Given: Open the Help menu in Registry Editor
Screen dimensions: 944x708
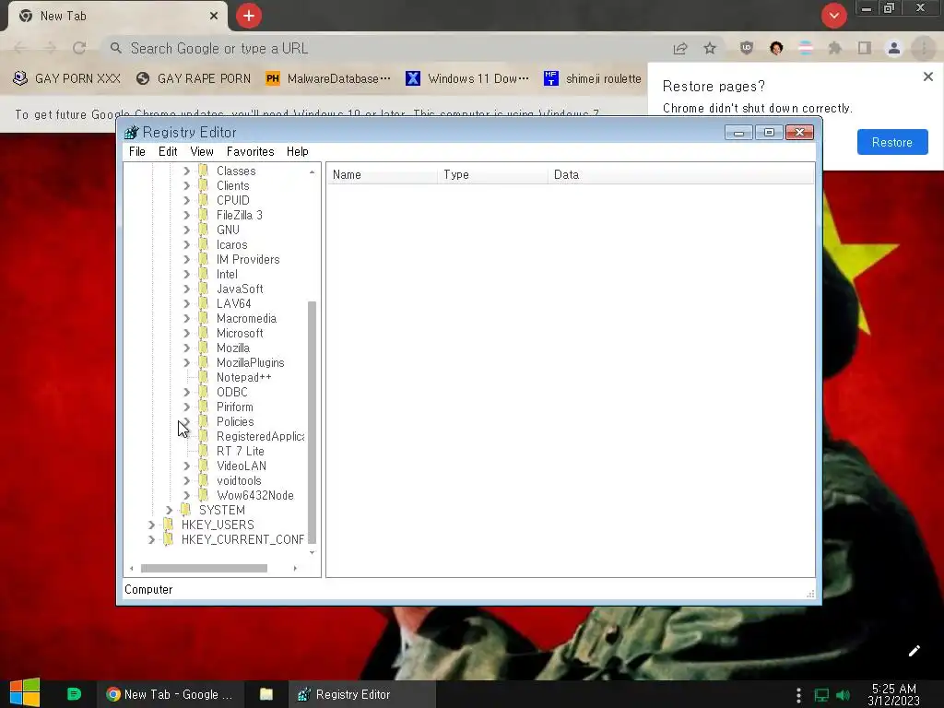Looking at the screenshot, I should point(298,152).
